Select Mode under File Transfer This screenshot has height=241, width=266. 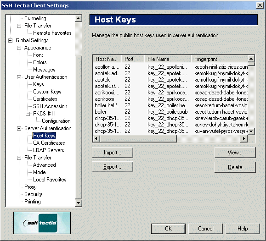(x=40, y=172)
